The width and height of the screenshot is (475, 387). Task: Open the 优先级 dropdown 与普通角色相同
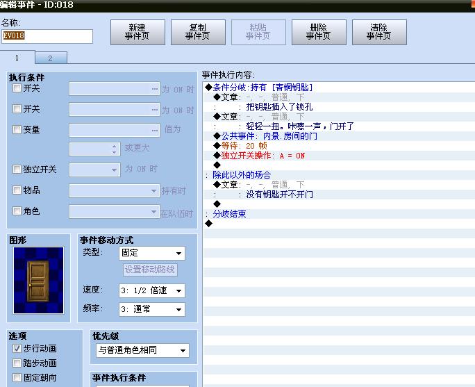(142, 350)
